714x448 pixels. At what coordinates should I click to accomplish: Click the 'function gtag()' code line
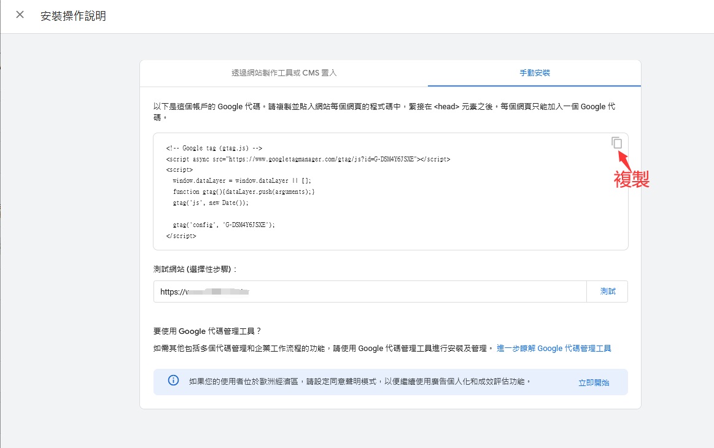click(x=244, y=191)
